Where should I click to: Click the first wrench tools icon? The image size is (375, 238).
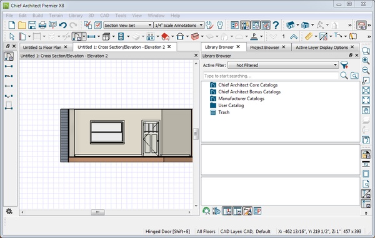pyautogui.click(x=209, y=25)
